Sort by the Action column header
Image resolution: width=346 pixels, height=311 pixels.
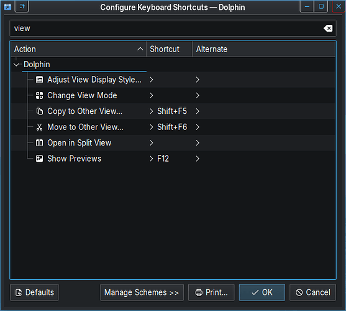tap(78, 49)
